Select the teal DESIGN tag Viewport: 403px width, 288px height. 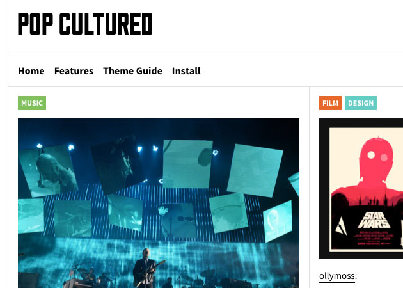pos(361,103)
